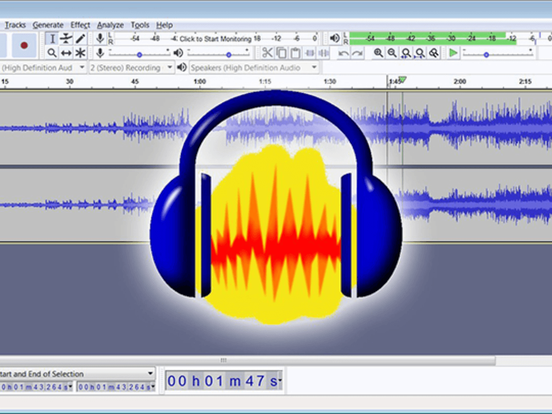
Task: Click to Start Monitoring on recording meter
Action: point(216,39)
